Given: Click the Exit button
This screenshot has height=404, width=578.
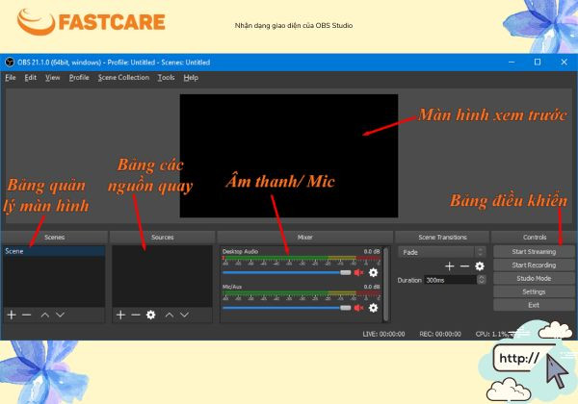Looking at the screenshot, I should click(534, 305).
